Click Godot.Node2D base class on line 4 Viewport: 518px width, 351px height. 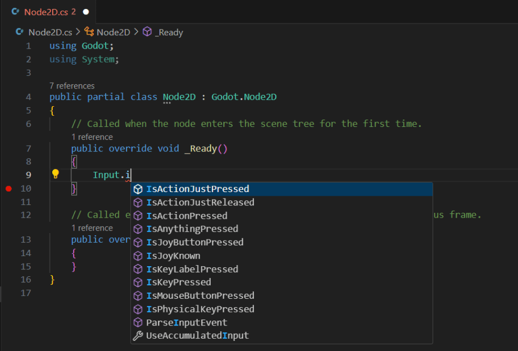pos(244,97)
